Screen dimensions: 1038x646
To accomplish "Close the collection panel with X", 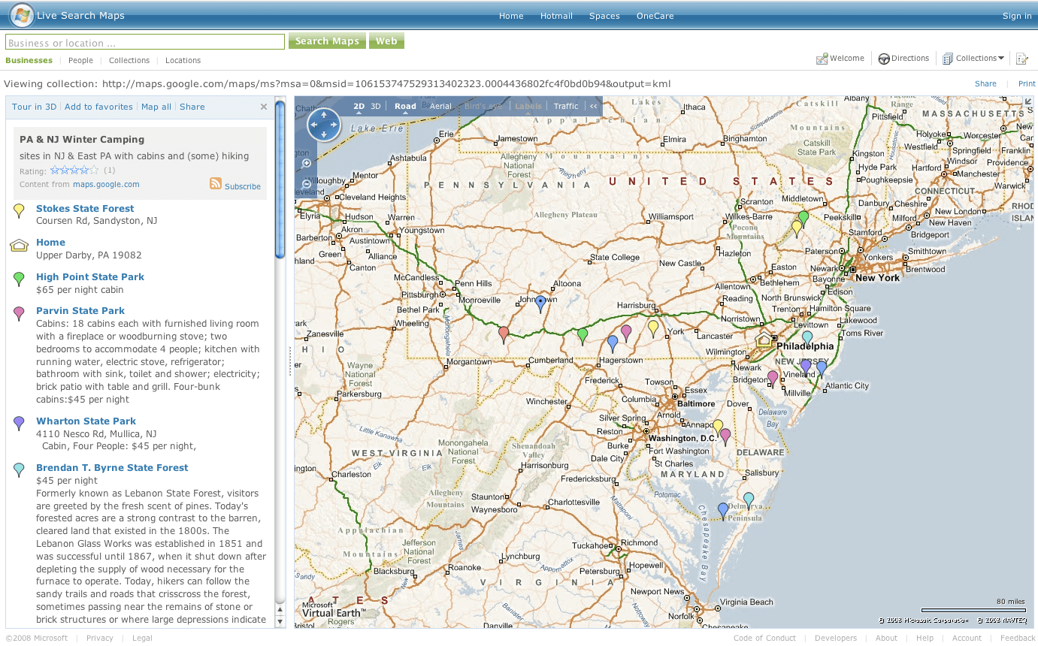I will click(264, 107).
